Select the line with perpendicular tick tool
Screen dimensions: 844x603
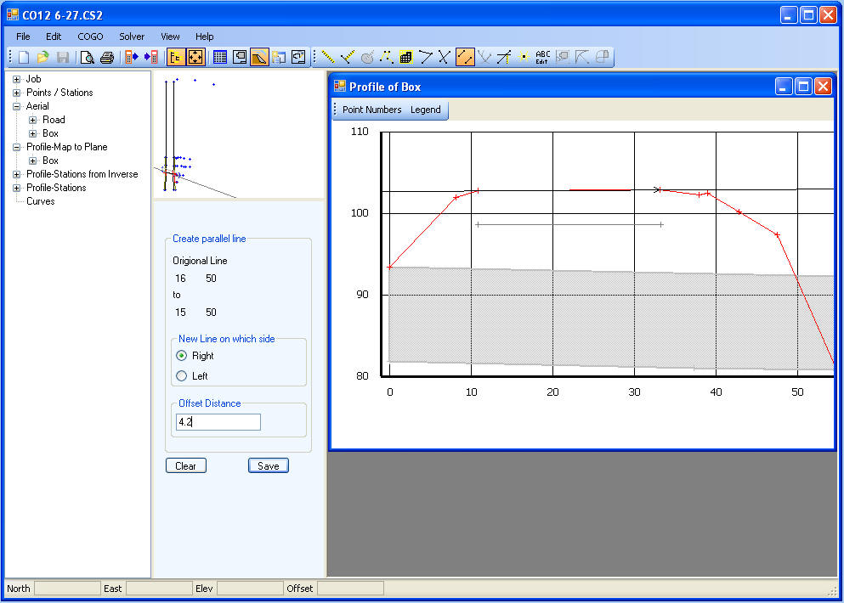(x=504, y=57)
